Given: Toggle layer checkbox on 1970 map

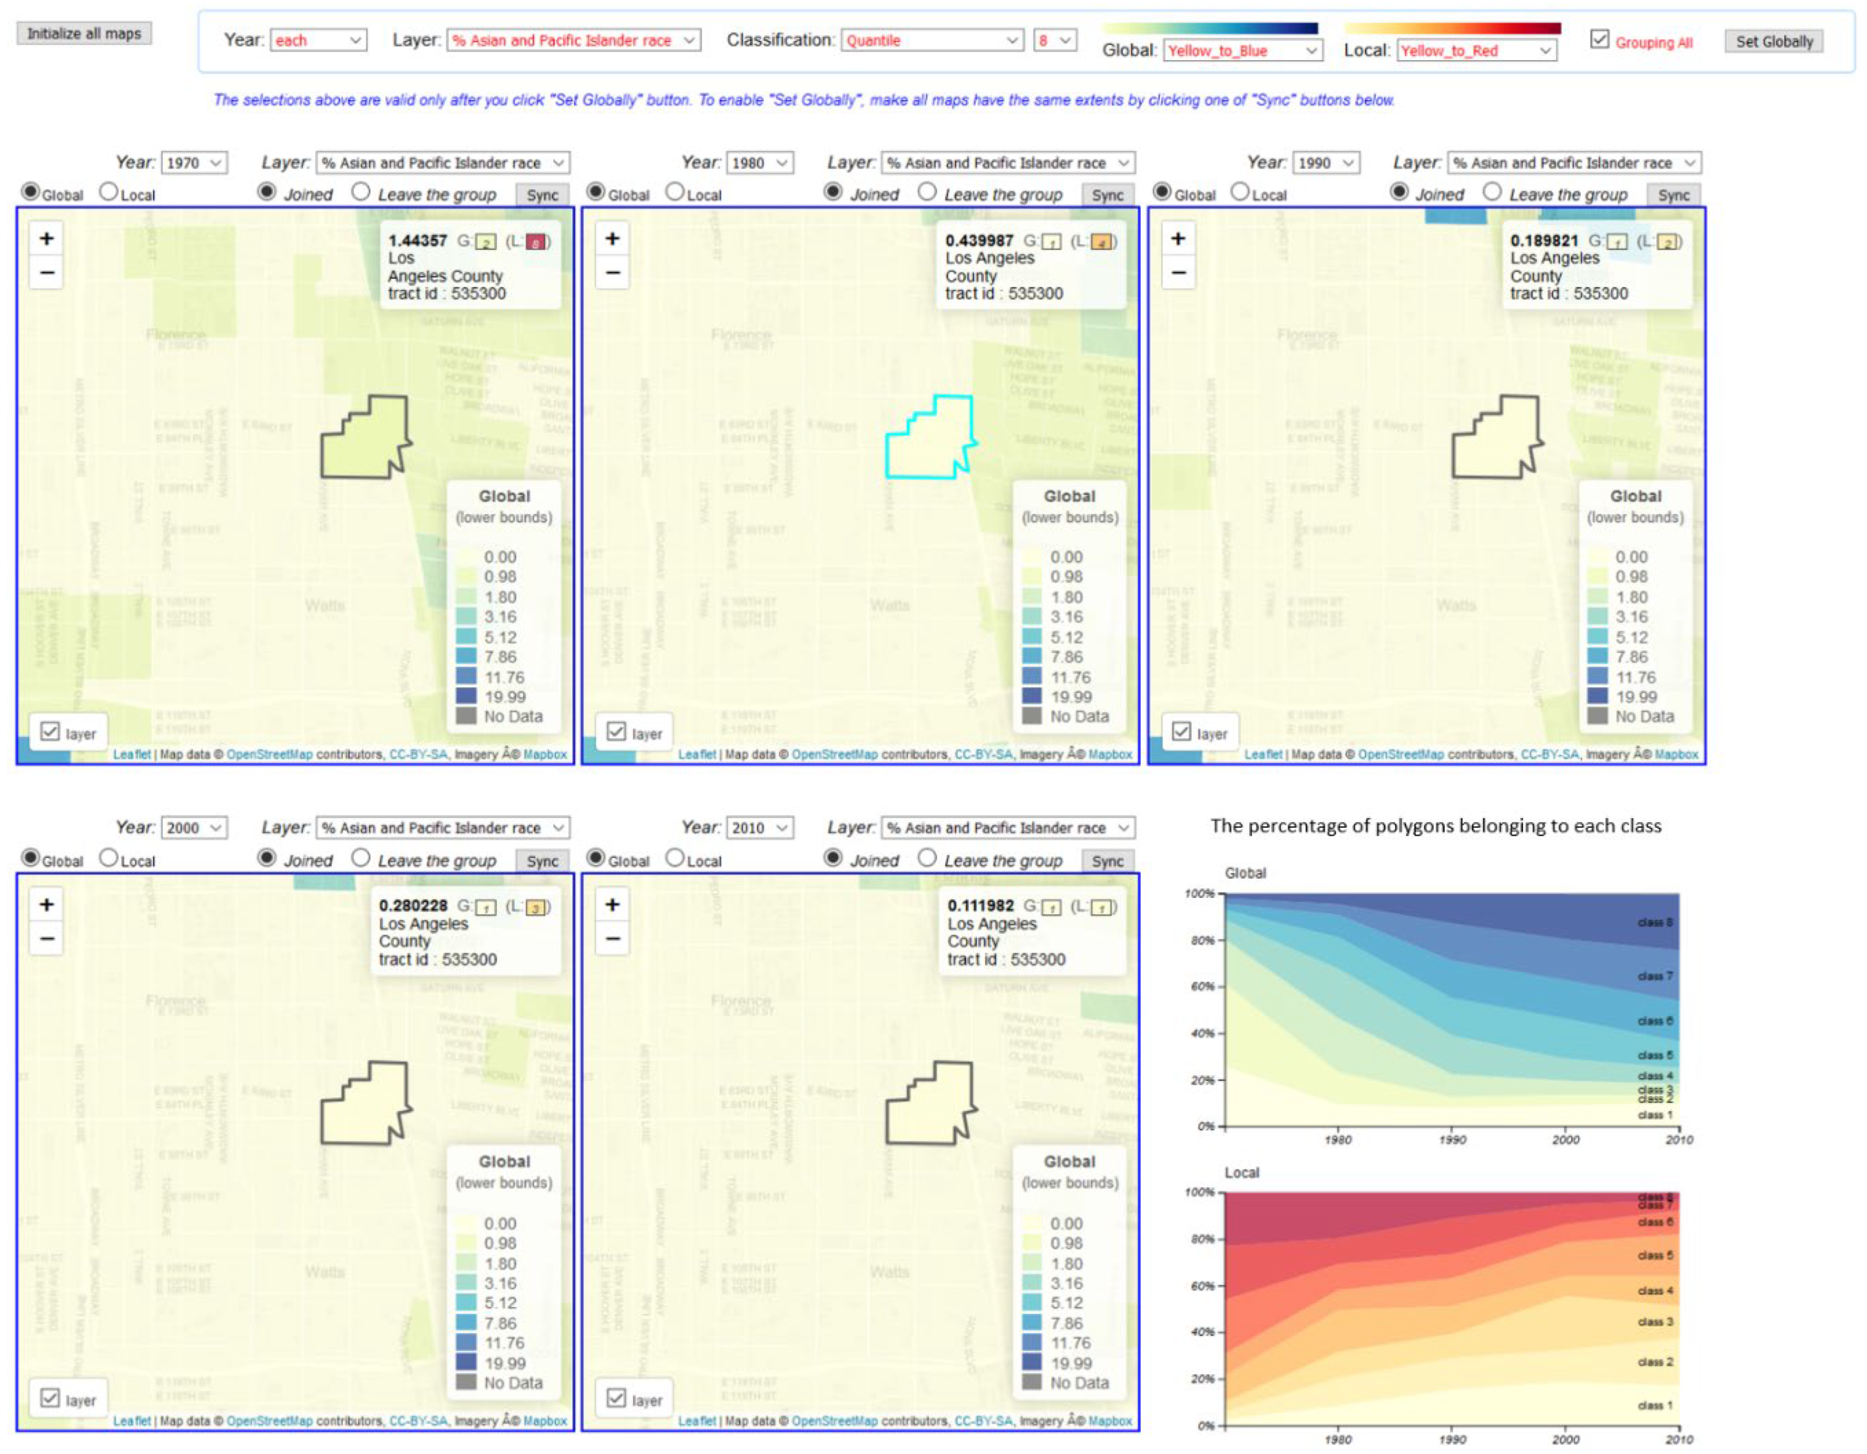Looking at the screenshot, I should coord(50,732).
